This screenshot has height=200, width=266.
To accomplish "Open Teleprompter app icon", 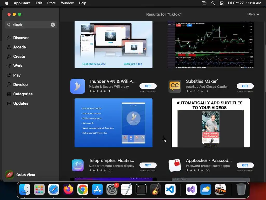I will [x=77, y=165].
